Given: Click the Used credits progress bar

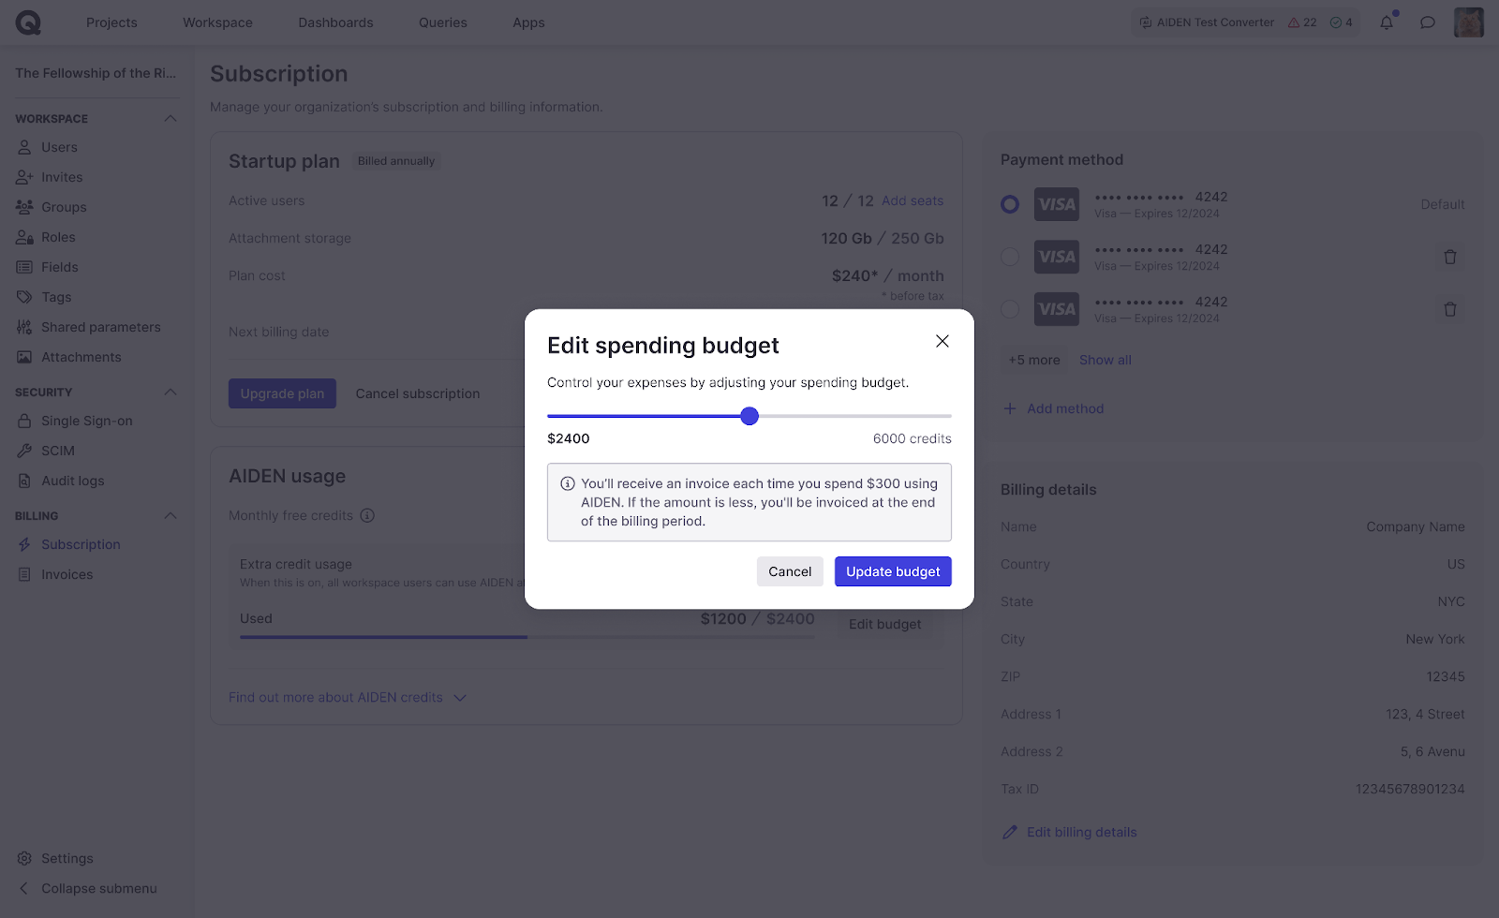Looking at the screenshot, I should (x=527, y=637).
